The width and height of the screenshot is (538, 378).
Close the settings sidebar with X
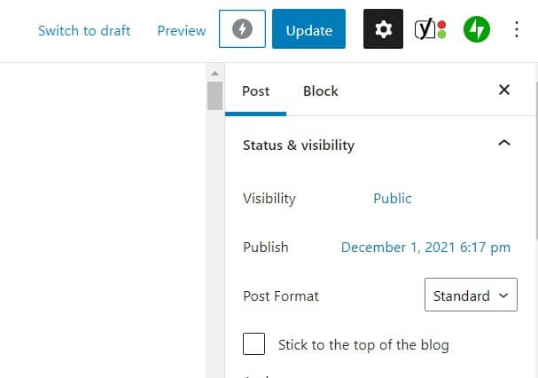[504, 90]
